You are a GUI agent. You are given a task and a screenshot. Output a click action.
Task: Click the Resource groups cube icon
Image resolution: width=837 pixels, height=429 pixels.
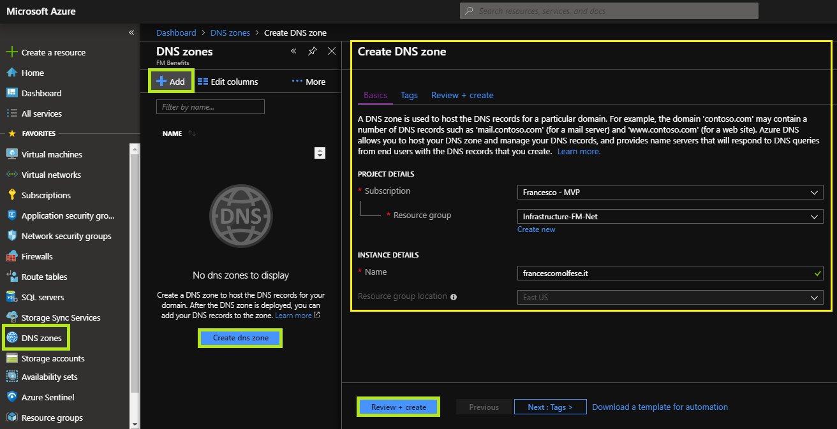11,418
